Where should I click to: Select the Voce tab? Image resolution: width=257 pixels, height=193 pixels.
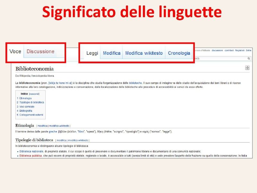pyautogui.click(x=15, y=51)
